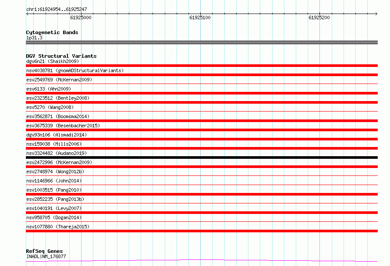
Task: Open variant esv5270 (Wang2008)
Action: pos(50,107)
